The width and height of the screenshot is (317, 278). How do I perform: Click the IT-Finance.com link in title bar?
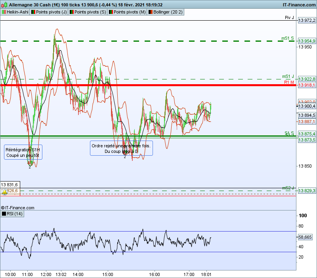pyautogui.click(x=299, y=5)
